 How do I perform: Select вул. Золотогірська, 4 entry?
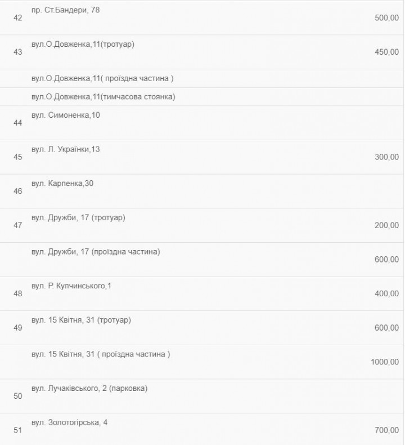click(69, 422)
